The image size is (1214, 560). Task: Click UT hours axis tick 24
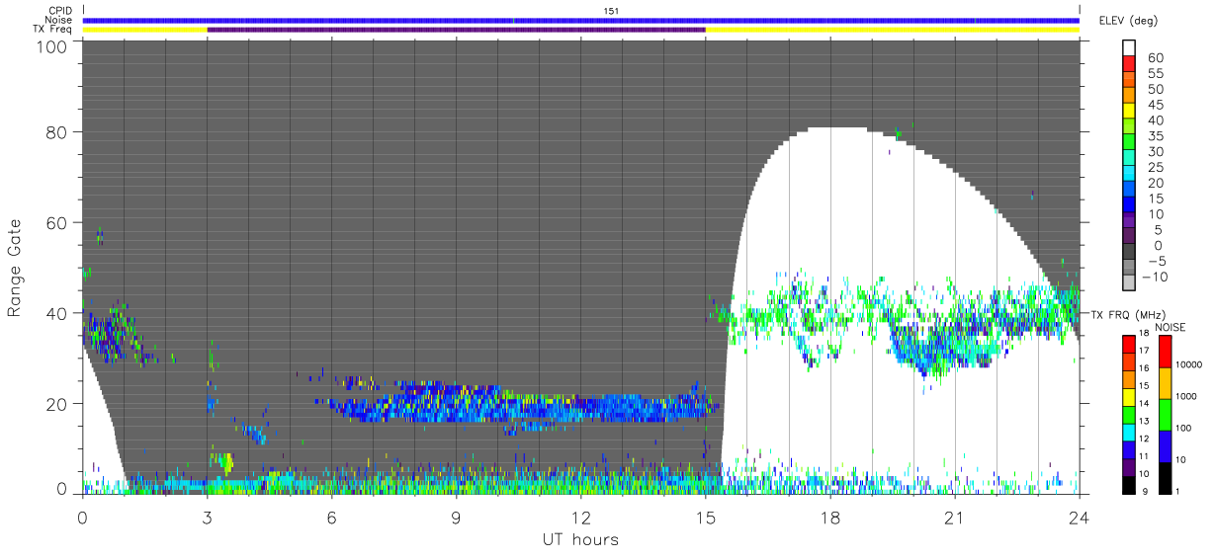point(1079,517)
